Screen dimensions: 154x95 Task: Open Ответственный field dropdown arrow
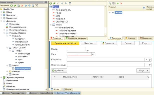(146, 65)
